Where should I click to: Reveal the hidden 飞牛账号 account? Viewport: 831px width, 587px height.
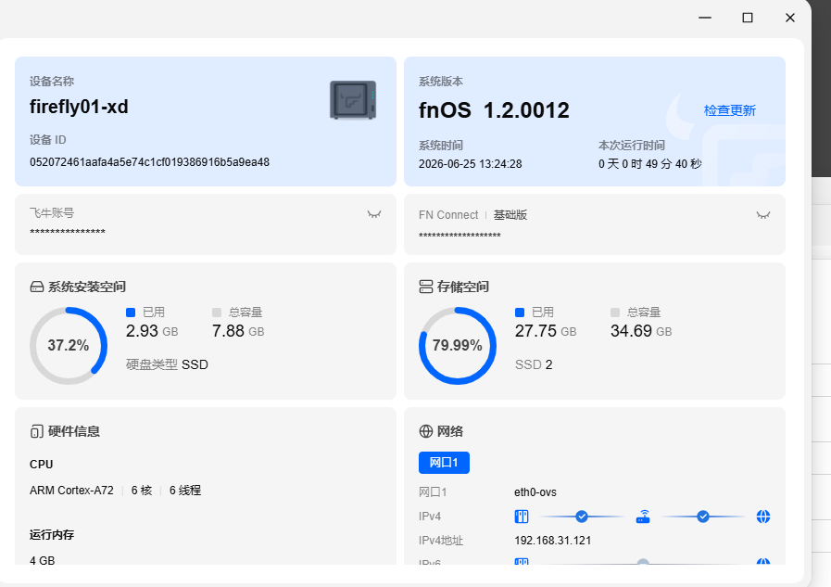374,214
